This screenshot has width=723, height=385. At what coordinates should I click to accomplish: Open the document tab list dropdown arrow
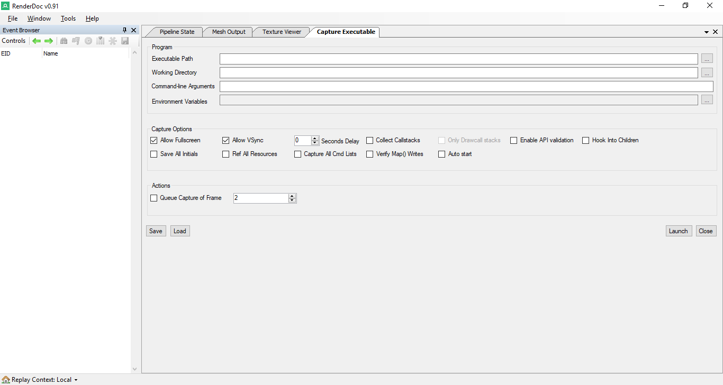(x=707, y=32)
